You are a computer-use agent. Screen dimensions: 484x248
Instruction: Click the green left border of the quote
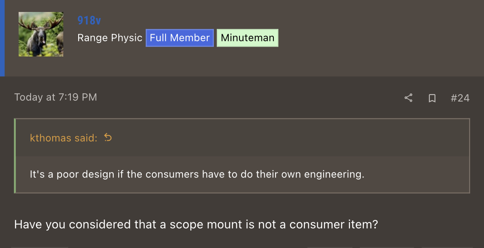pos(15,156)
